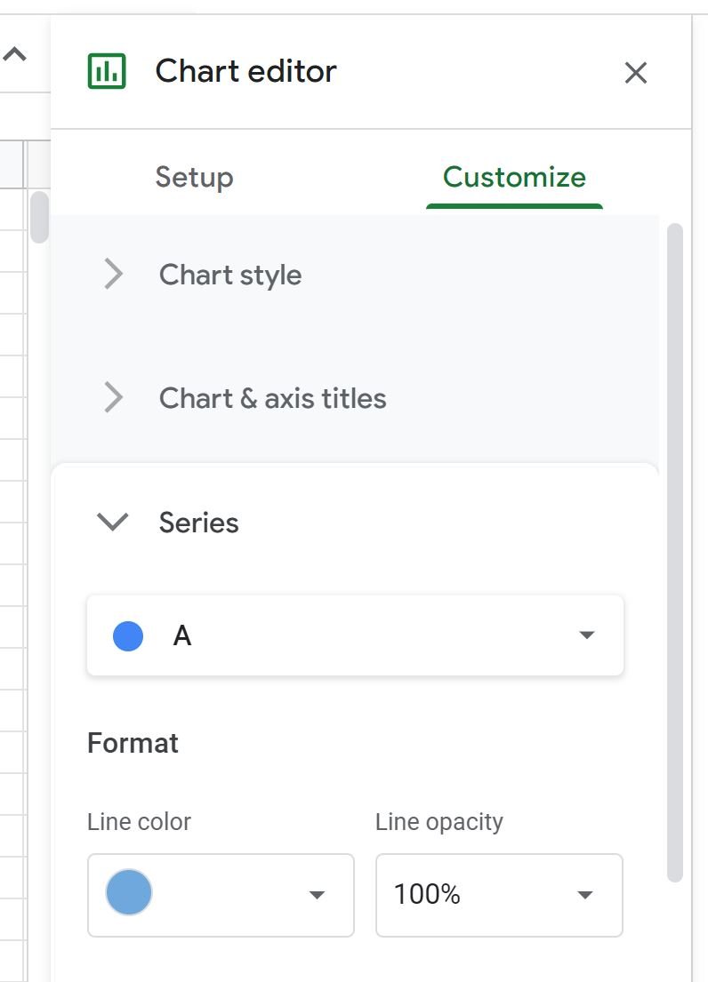The height and width of the screenshot is (982, 708).
Task: Collapse toolbar with the up chevron
Action: click(x=14, y=54)
